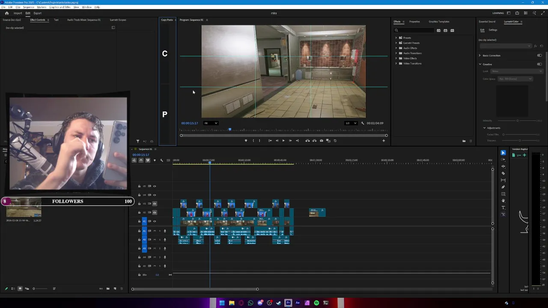Image resolution: width=548 pixels, height=308 pixels.
Task: Disable the Basic Correction toggle switch
Action: pyautogui.click(x=539, y=56)
